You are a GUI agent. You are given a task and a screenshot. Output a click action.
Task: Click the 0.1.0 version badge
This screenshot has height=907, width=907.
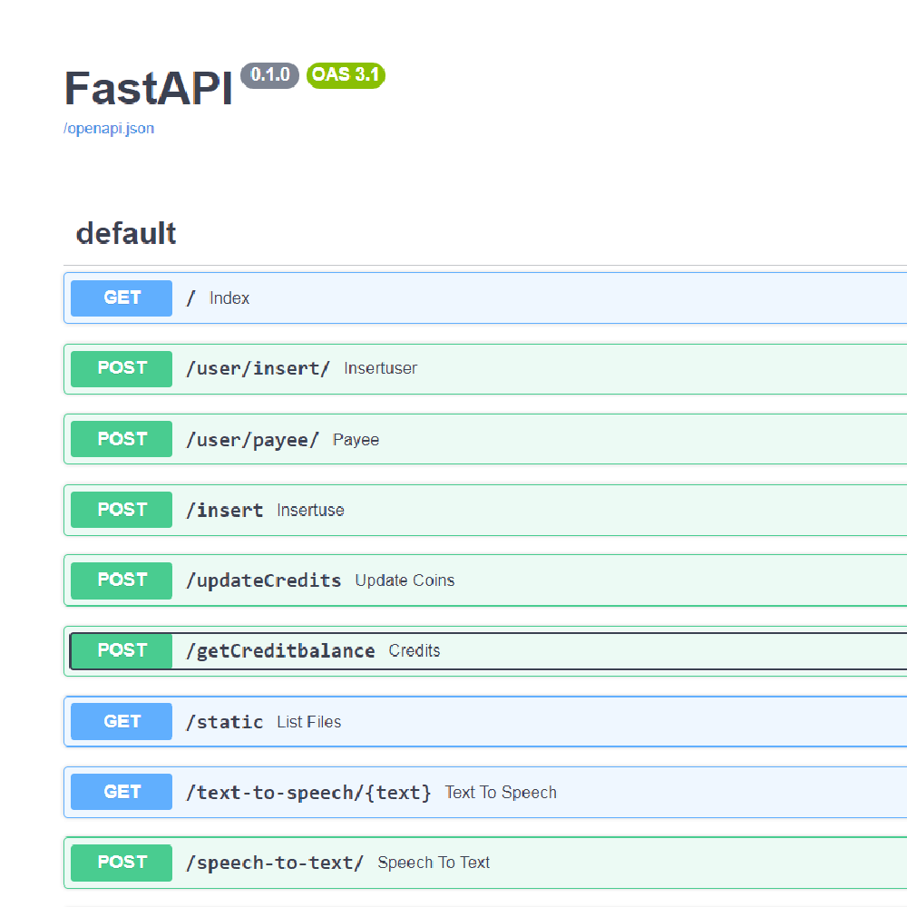(x=269, y=75)
